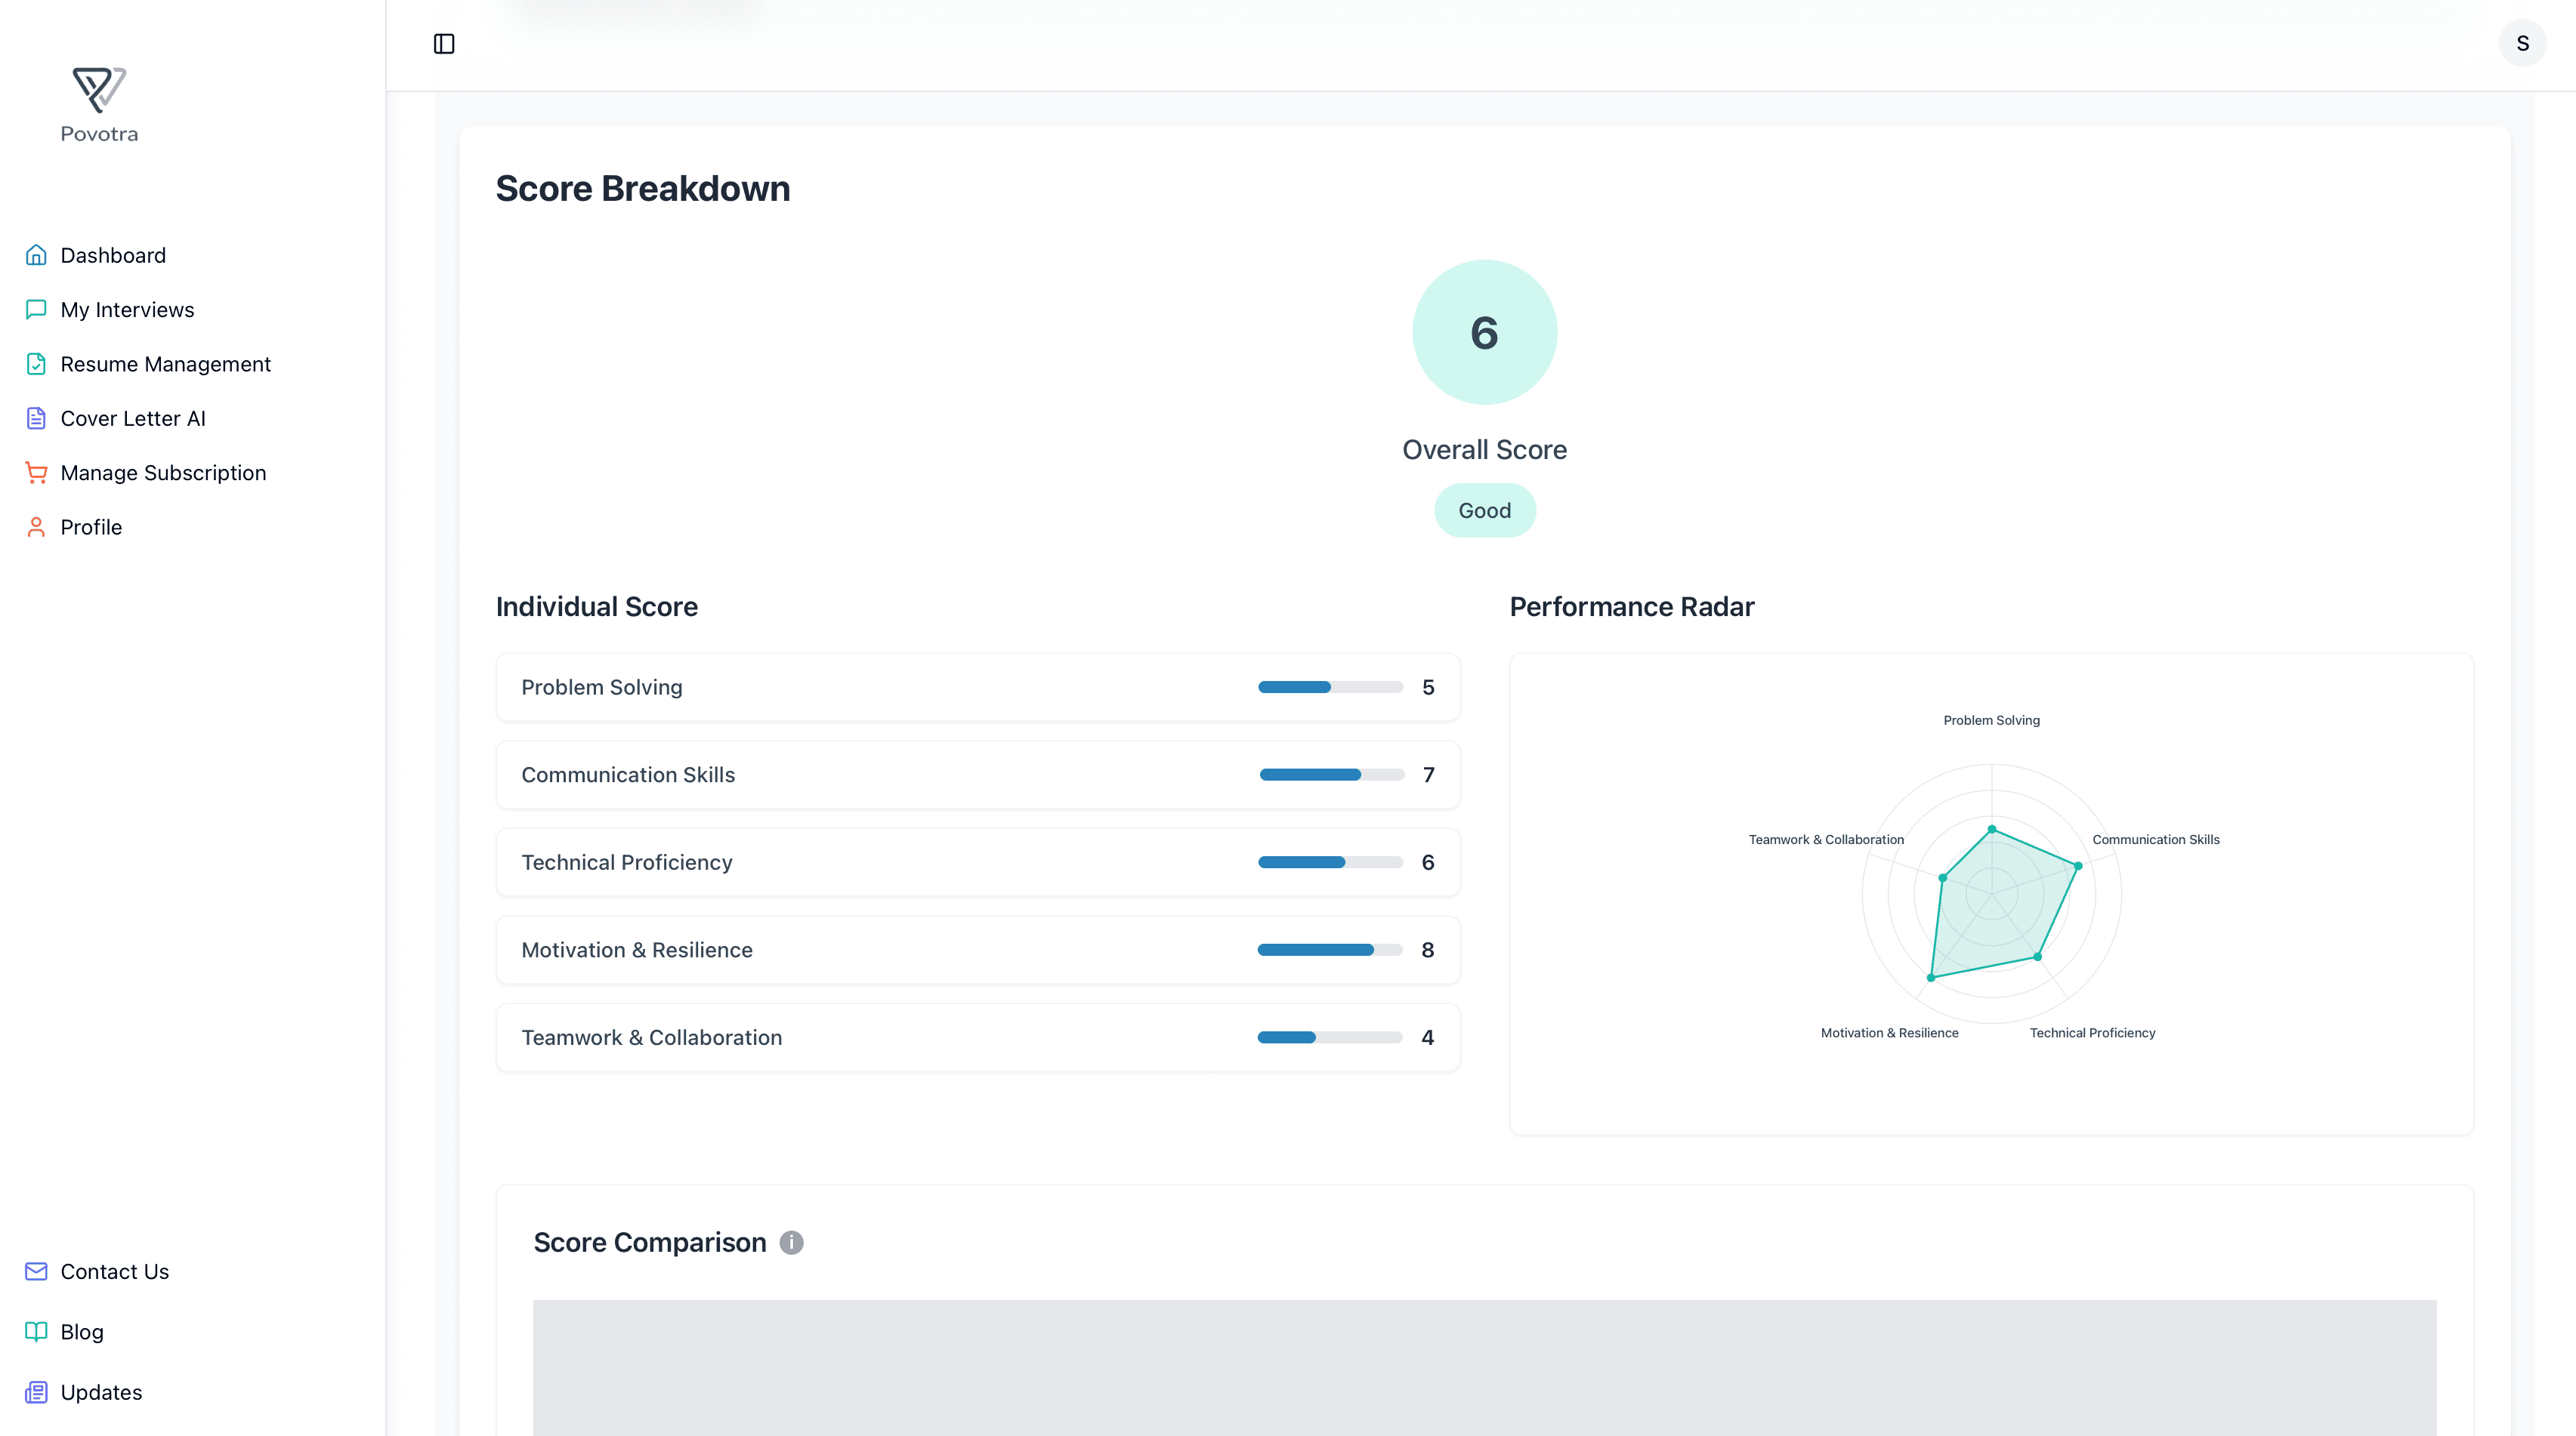This screenshot has height=1436, width=2576.
Task: Click the radar chart Technical Proficiency label
Action: (2092, 1032)
